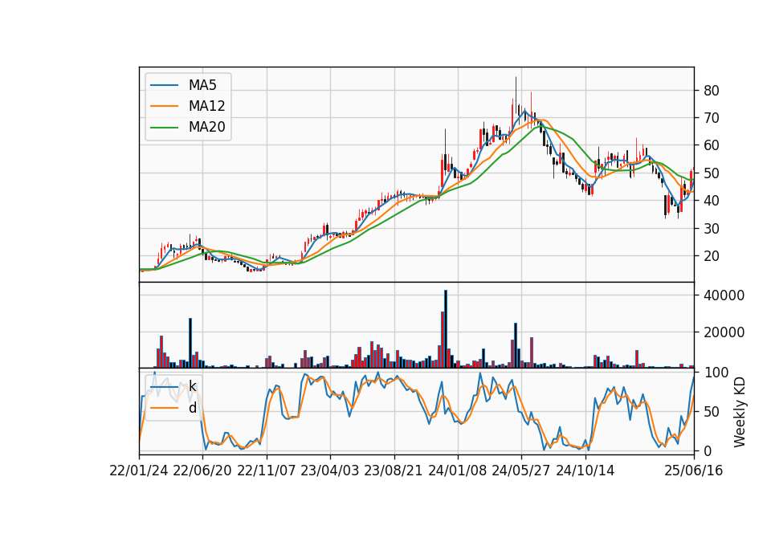Click the volume axis value 40000
The width and height of the screenshot is (771, 554).
click(724, 295)
